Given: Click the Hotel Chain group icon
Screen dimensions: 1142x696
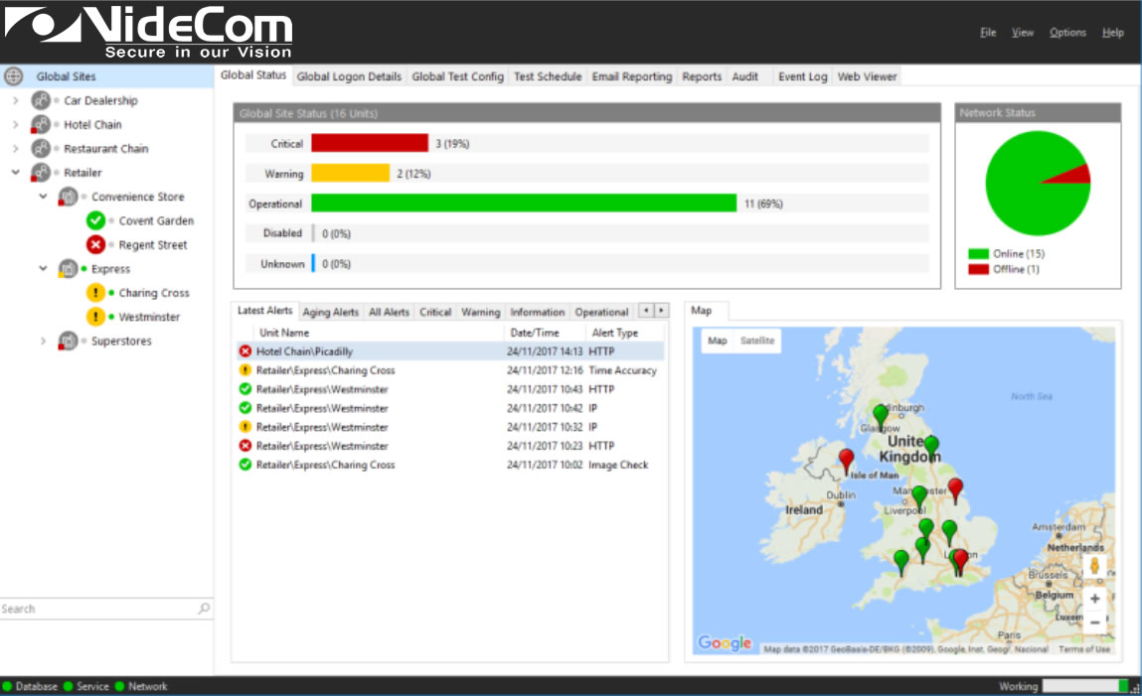Looking at the screenshot, I should tap(41, 124).
